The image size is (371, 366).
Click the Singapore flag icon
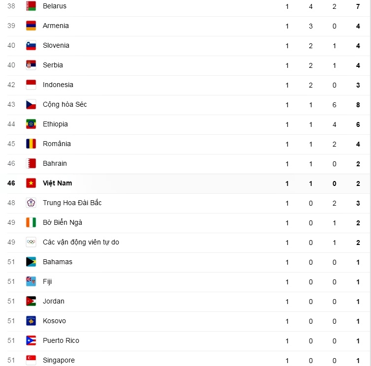[x=31, y=360]
